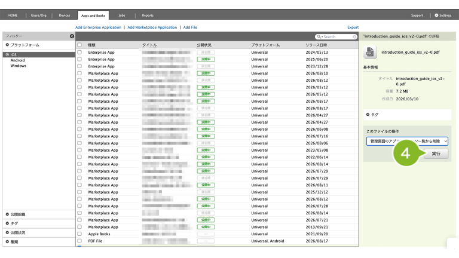The height and width of the screenshot is (258, 459).
Task: Toggle the select-all checkbox in table header
Action: tap(79, 45)
